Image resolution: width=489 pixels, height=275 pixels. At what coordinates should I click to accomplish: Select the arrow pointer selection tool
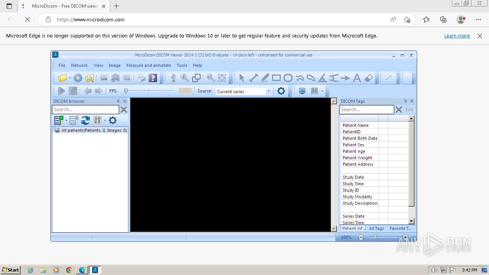pyautogui.click(x=241, y=78)
